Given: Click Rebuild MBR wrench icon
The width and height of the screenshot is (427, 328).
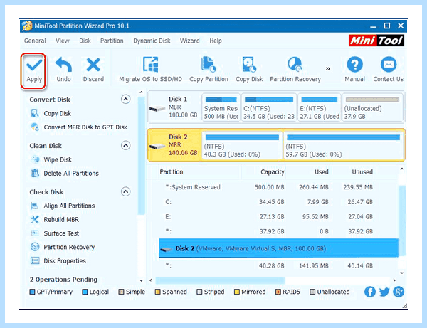Looking at the screenshot, I should click(35, 219).
